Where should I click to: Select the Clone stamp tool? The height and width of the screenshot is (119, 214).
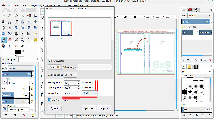pos(29,40)
